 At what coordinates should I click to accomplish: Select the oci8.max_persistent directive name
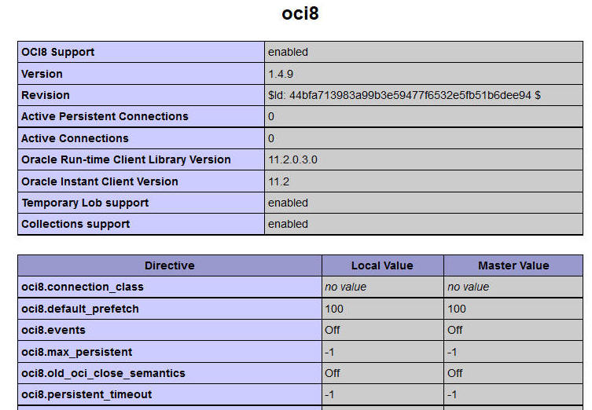point(76,352)
